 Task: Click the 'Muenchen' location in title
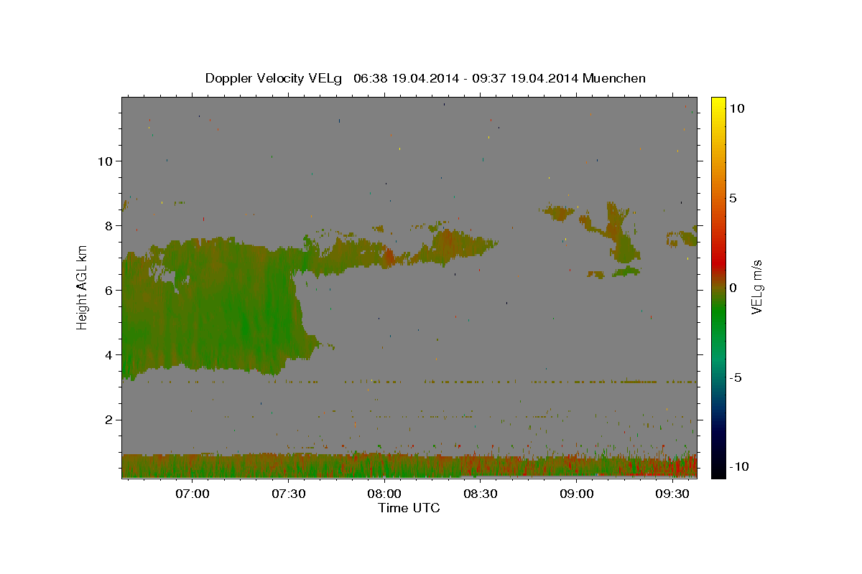[614, 78]
